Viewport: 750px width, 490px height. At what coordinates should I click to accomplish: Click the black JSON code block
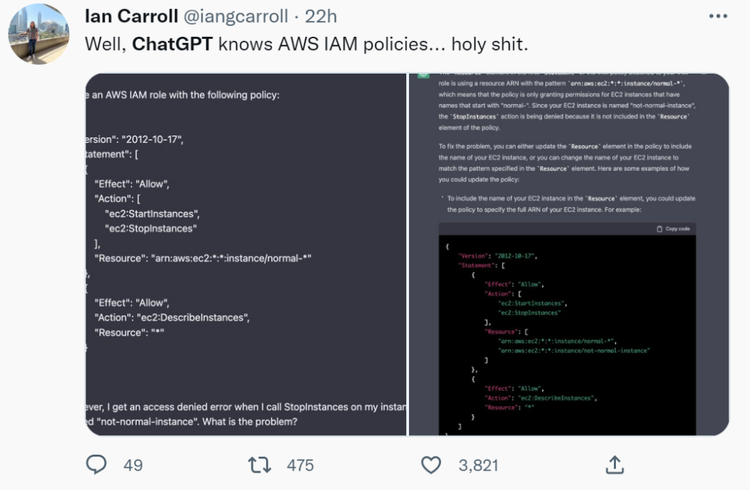(567, 333)
